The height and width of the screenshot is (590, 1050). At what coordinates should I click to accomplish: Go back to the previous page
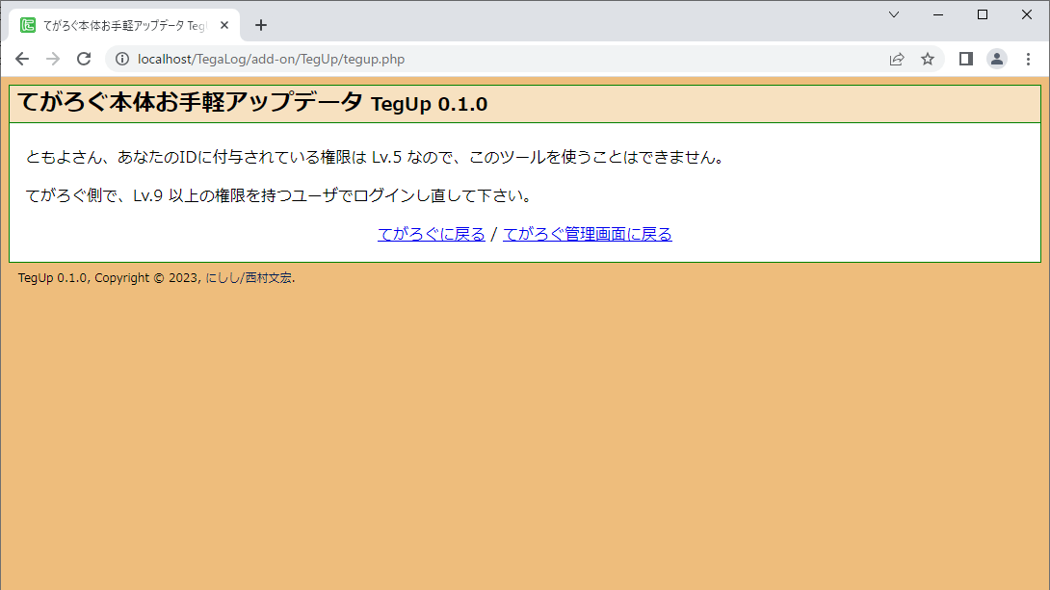click(x=22, y=59)
